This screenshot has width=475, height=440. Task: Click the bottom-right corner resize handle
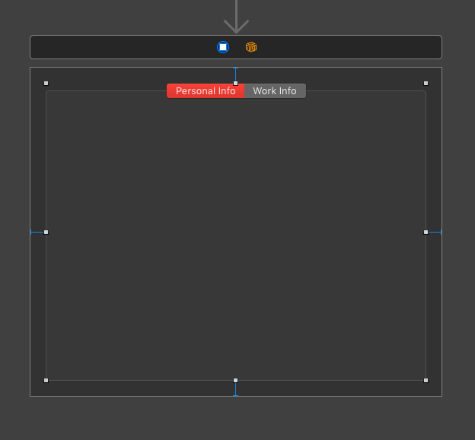(x=426, y=381)
